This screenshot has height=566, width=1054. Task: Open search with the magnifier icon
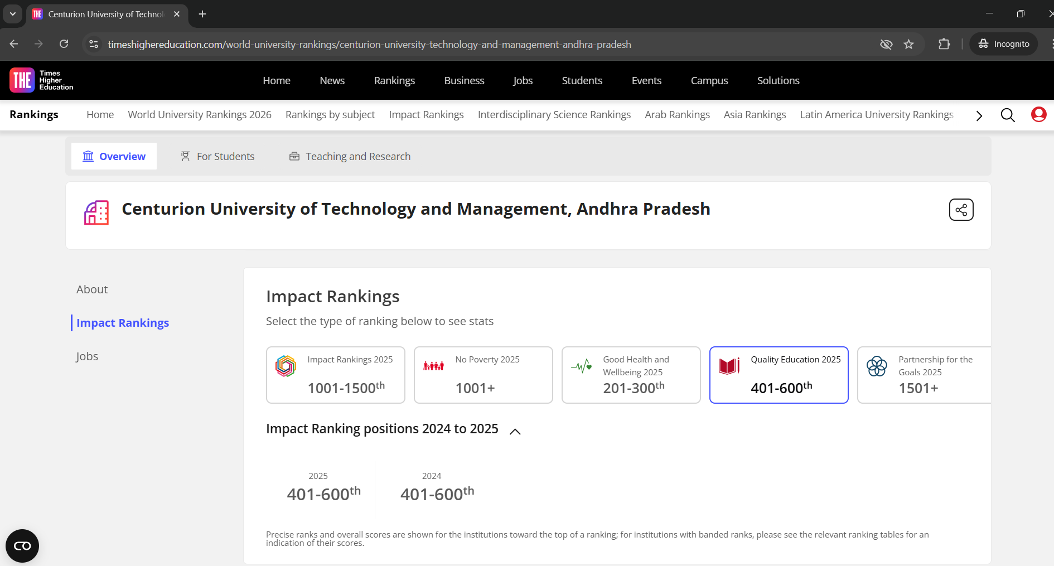click(1007, 115)
